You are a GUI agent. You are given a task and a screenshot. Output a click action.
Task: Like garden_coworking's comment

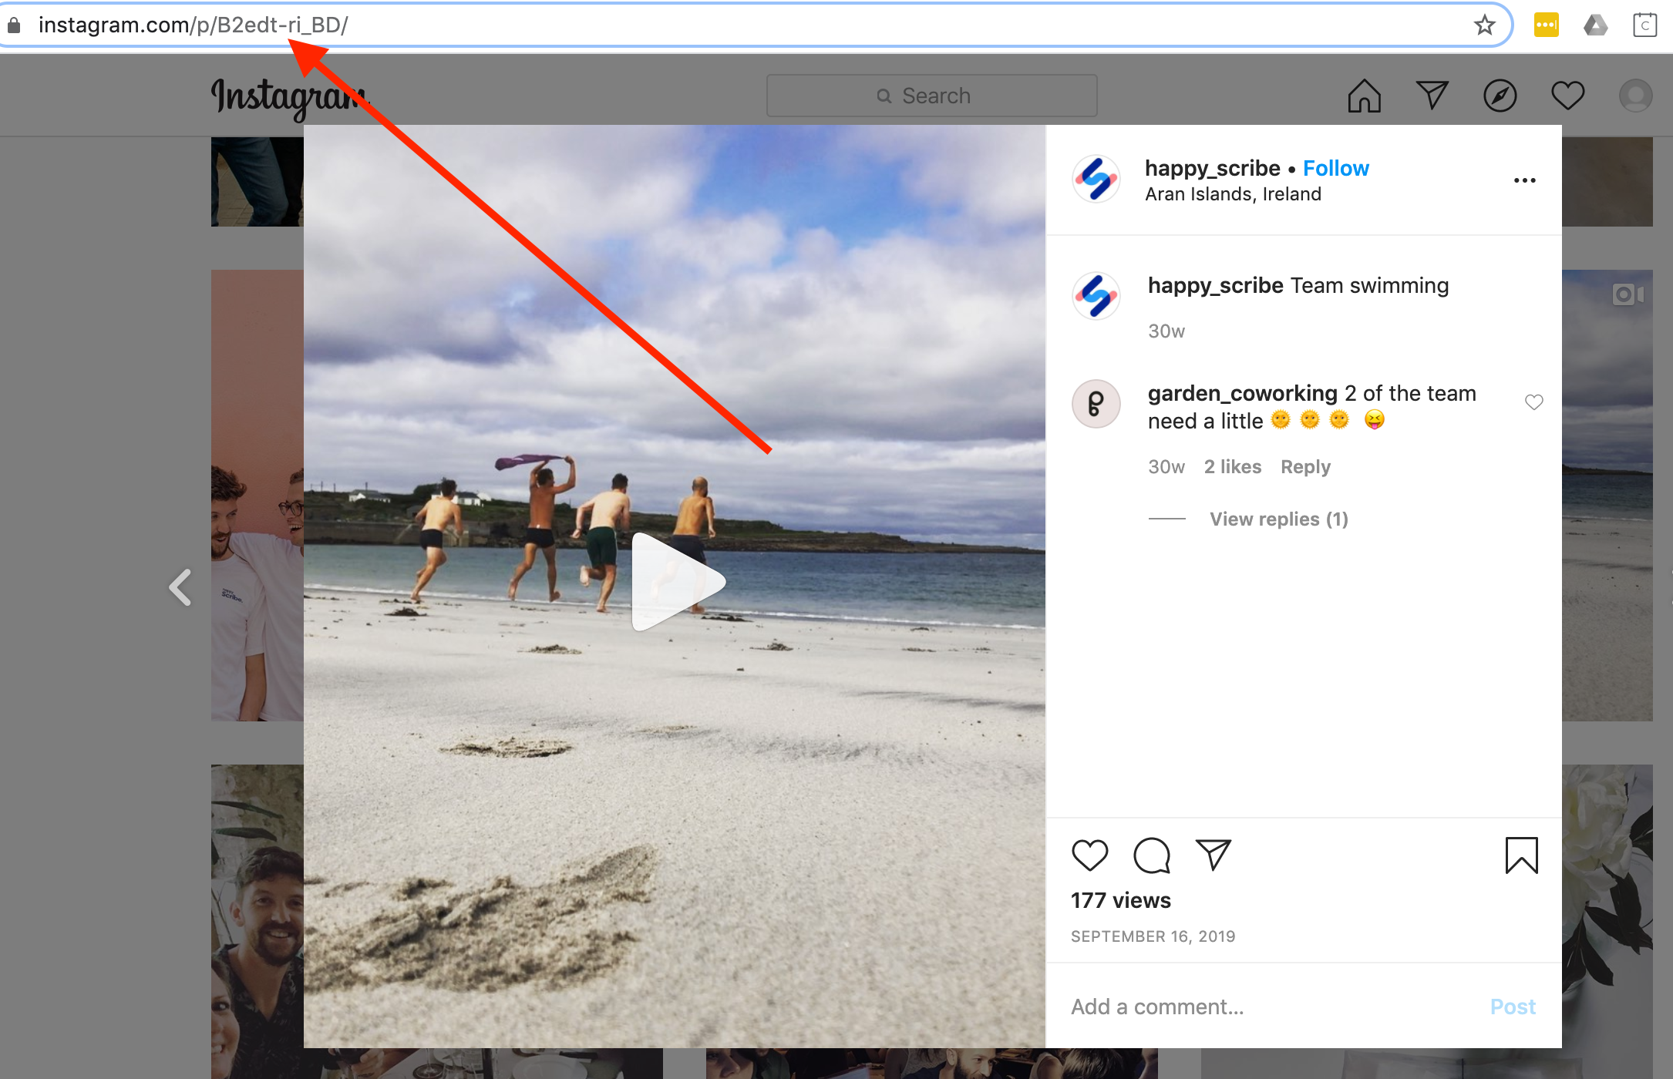(x=1533, y=402)
